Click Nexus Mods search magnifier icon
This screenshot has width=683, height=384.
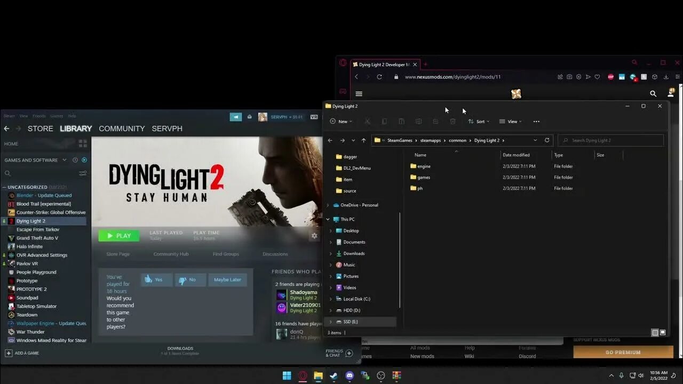point(653,94)
